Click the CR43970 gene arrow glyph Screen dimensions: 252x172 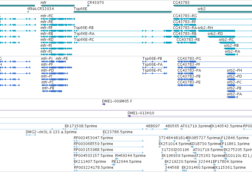click(89, 6)
